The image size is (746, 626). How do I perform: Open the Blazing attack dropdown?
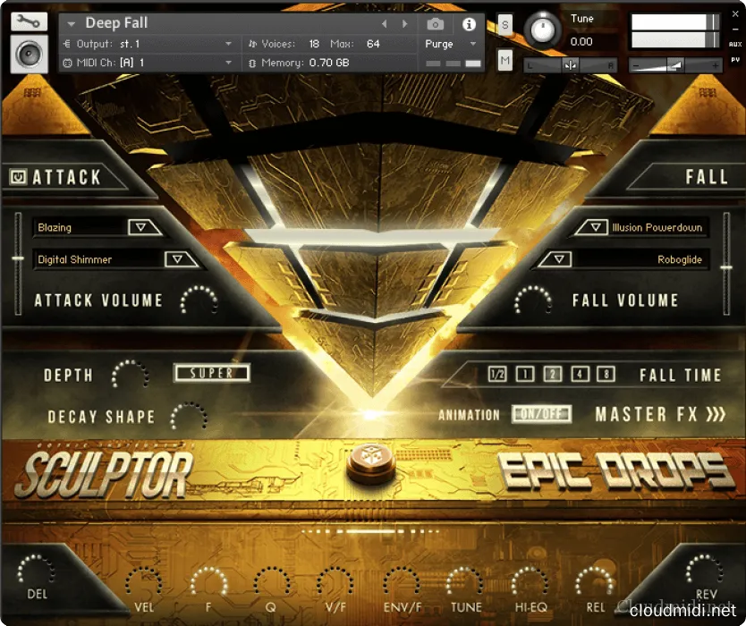pyautogui.click(x=143, y=228)
